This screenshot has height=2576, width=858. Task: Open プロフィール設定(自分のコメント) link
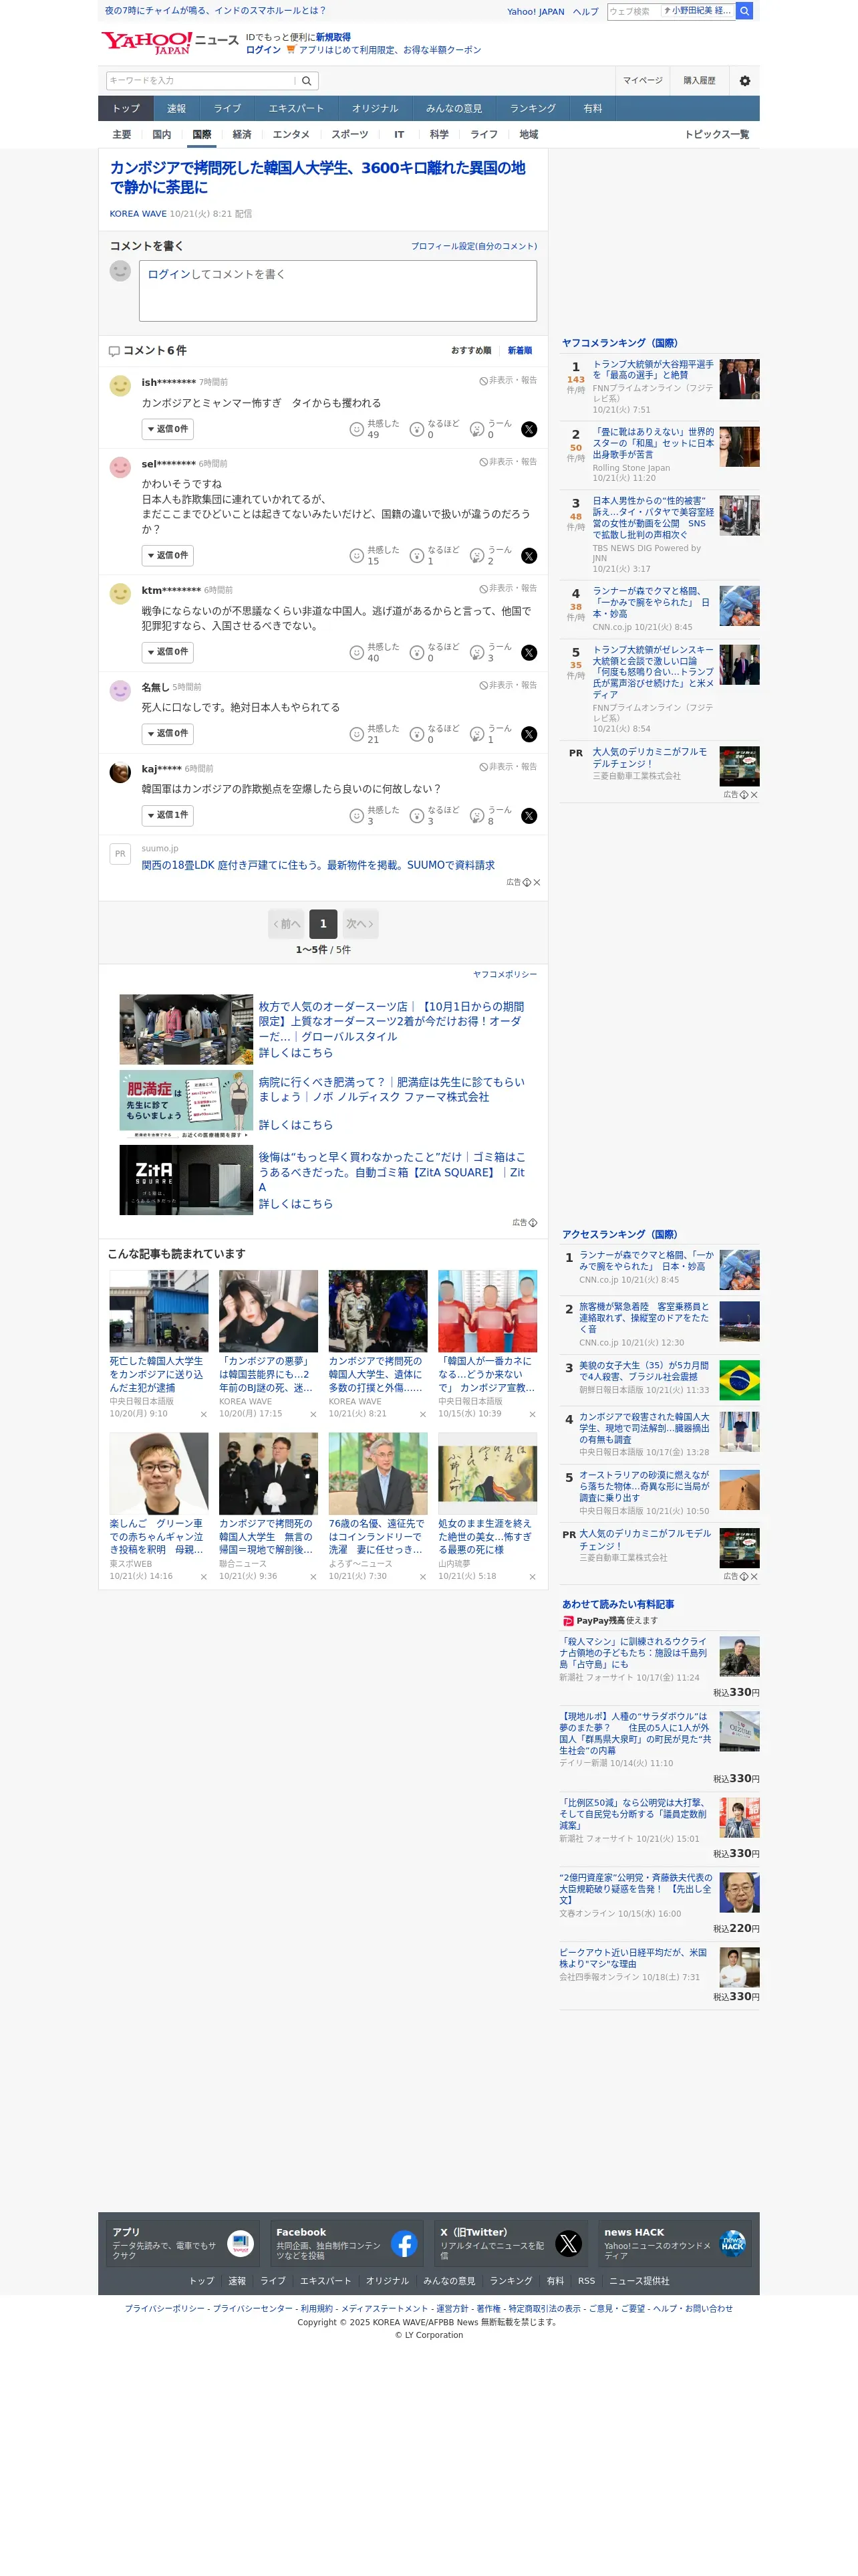point(474,246)
